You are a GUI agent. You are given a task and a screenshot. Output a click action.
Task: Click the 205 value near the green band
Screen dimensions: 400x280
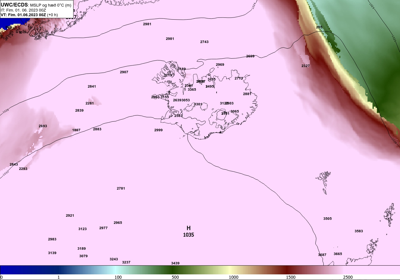point(319,27)
